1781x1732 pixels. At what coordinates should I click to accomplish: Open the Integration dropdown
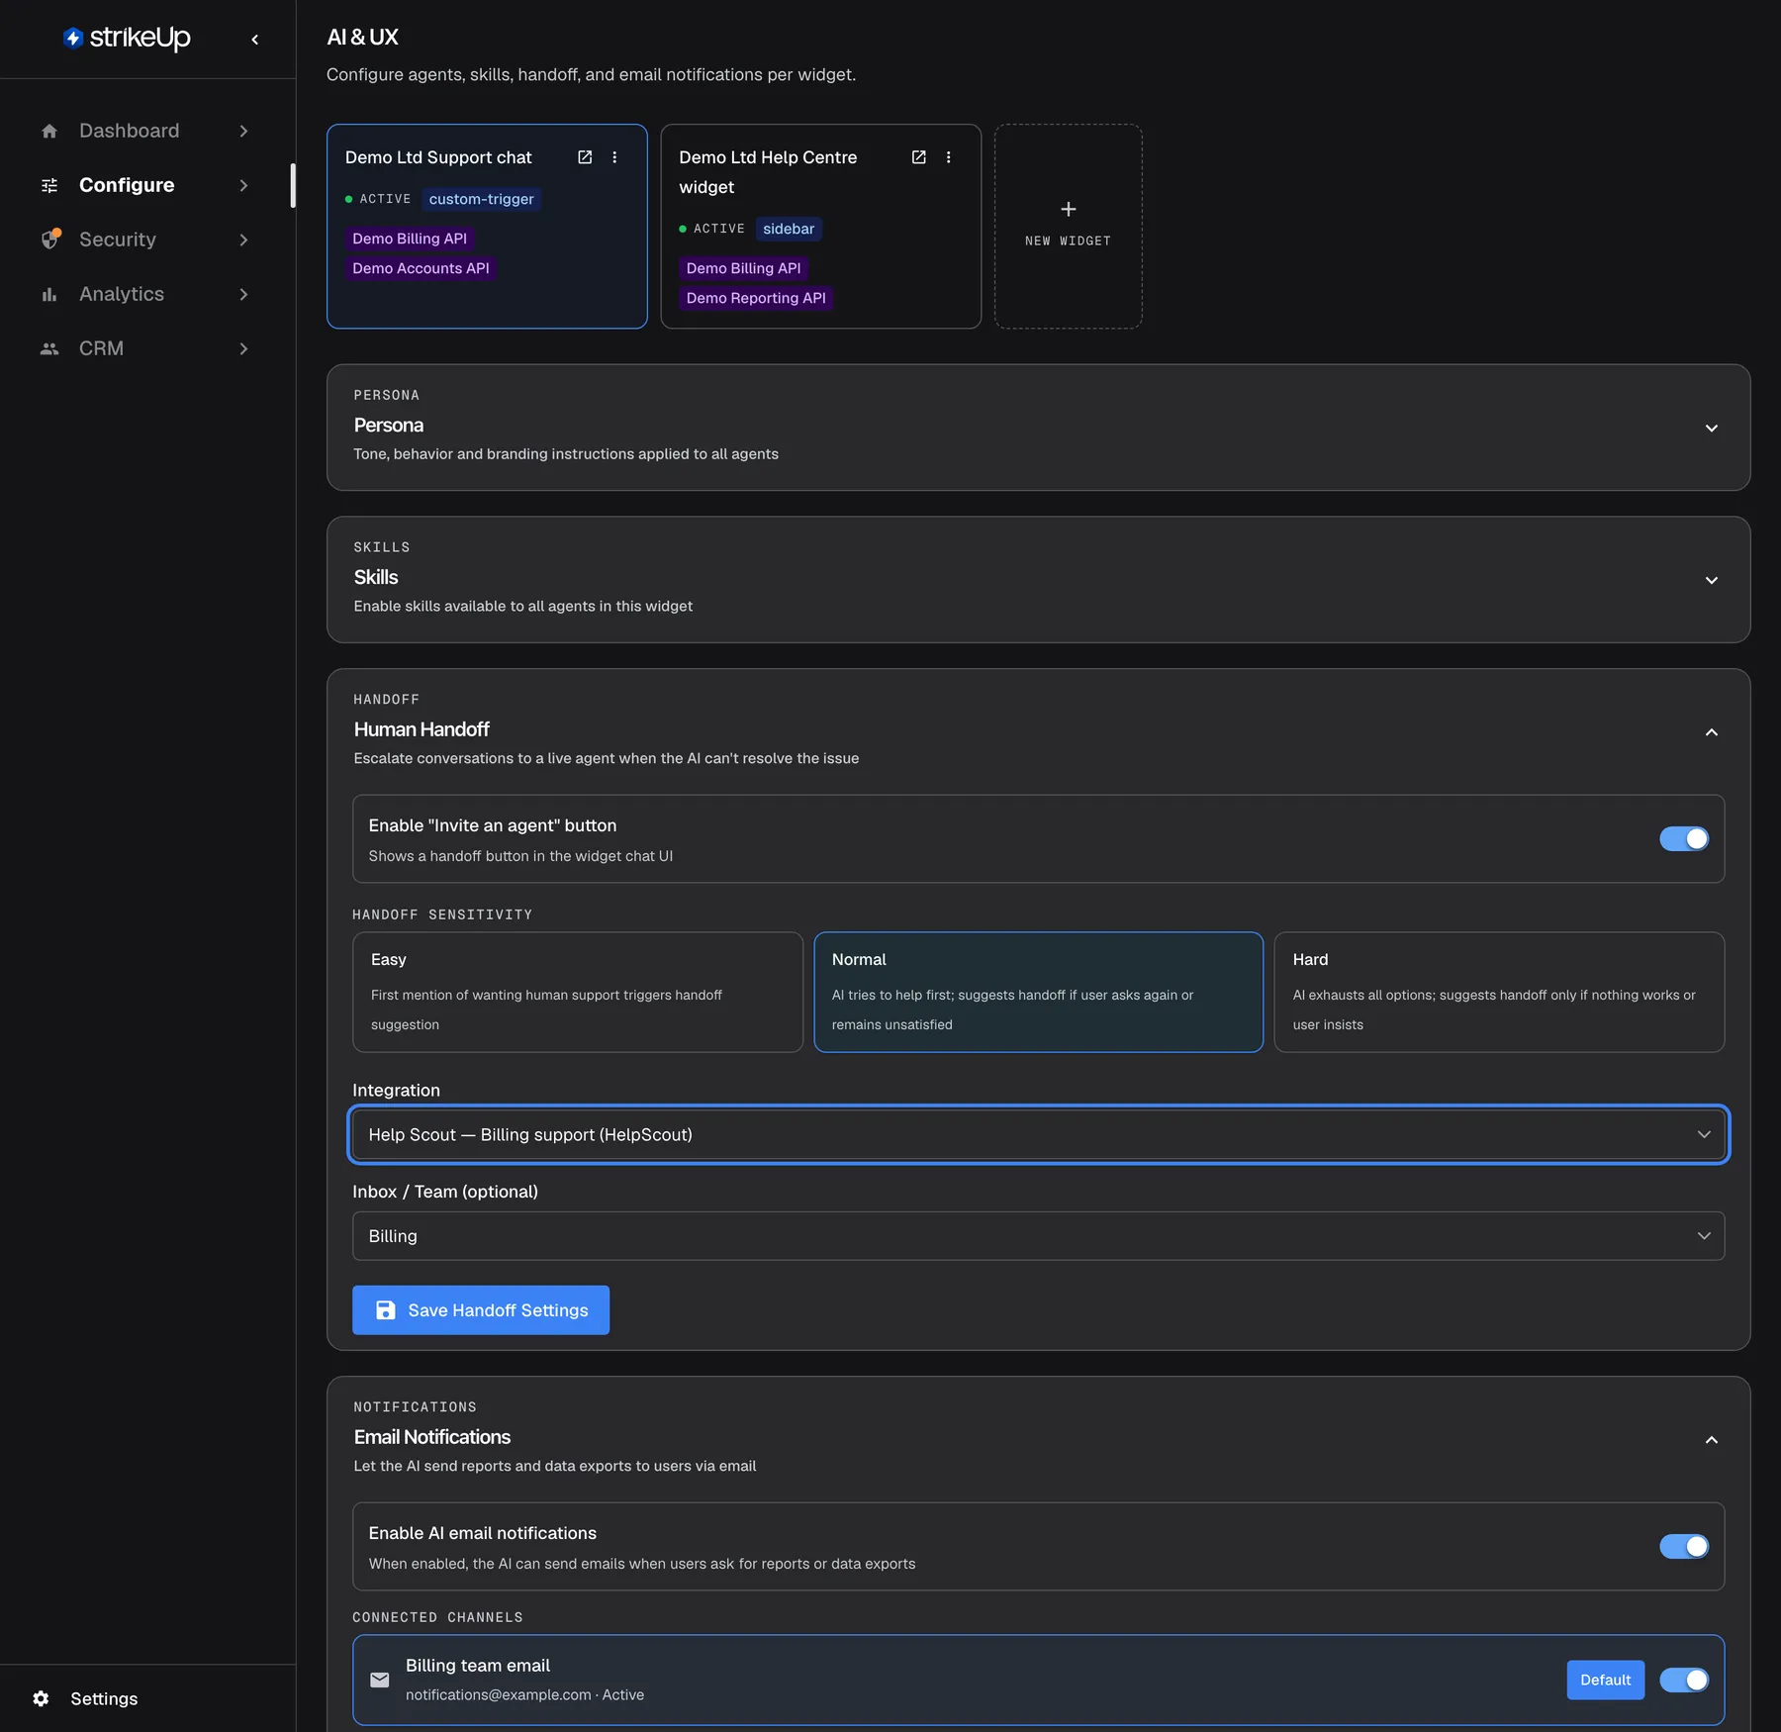pyautogui.click(x=1038, y=1134)
